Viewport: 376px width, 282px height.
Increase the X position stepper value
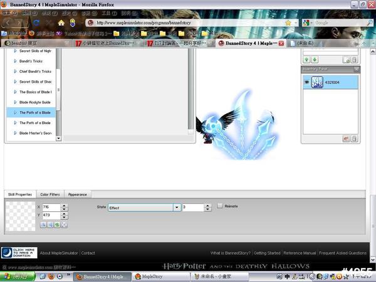(x=65, y=205)
